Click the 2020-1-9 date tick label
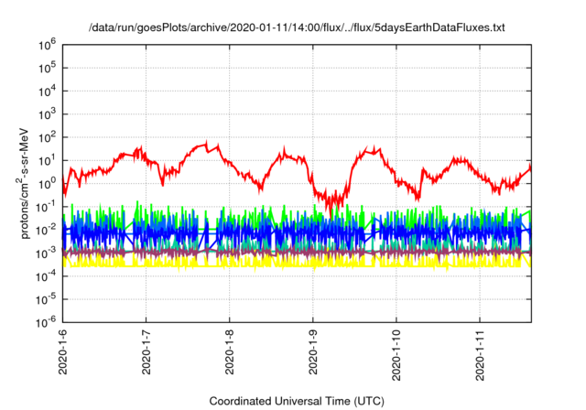The width and height of the screenshot is (586, 410). point(313,351)
